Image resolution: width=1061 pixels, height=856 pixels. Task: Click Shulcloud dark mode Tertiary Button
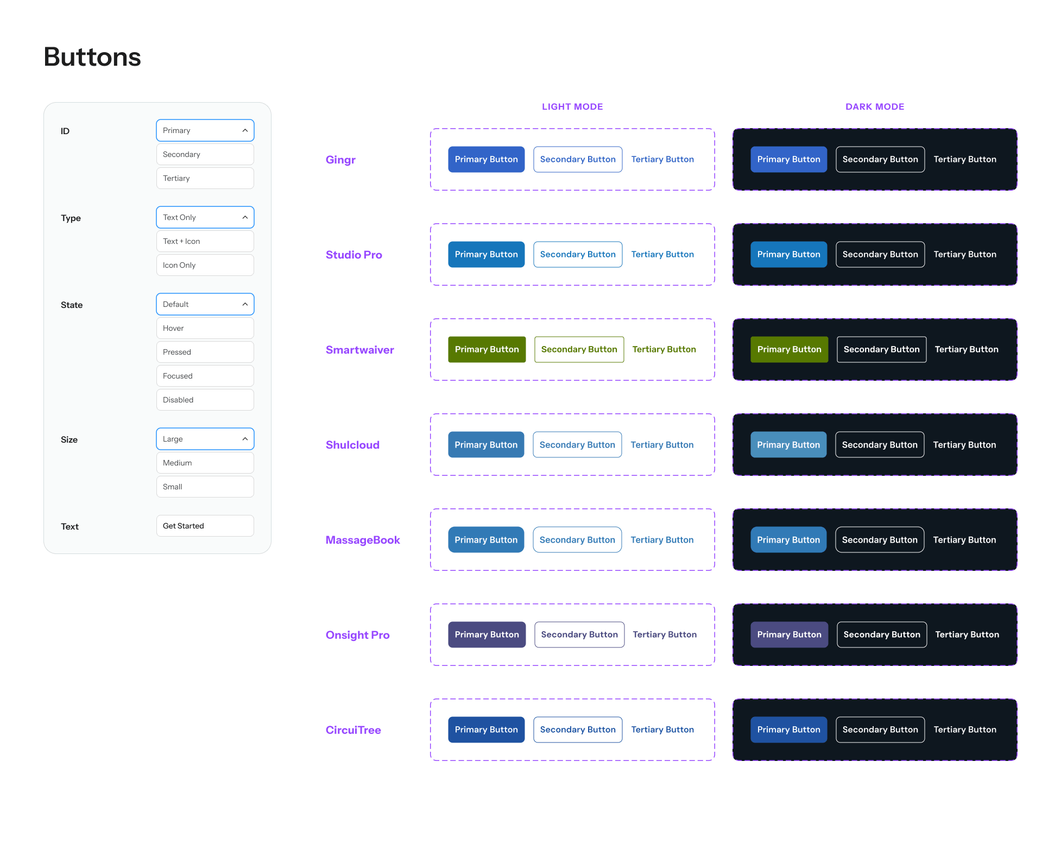[x=964, y=445]
